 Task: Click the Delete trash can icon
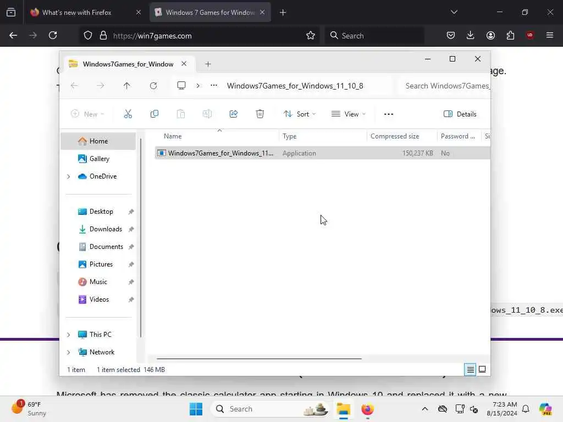tap(260, 114)
